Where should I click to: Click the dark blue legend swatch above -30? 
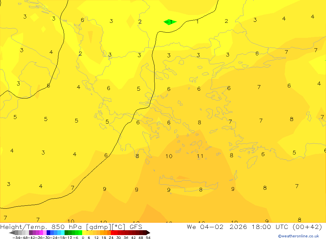click(x=48, y=233)
